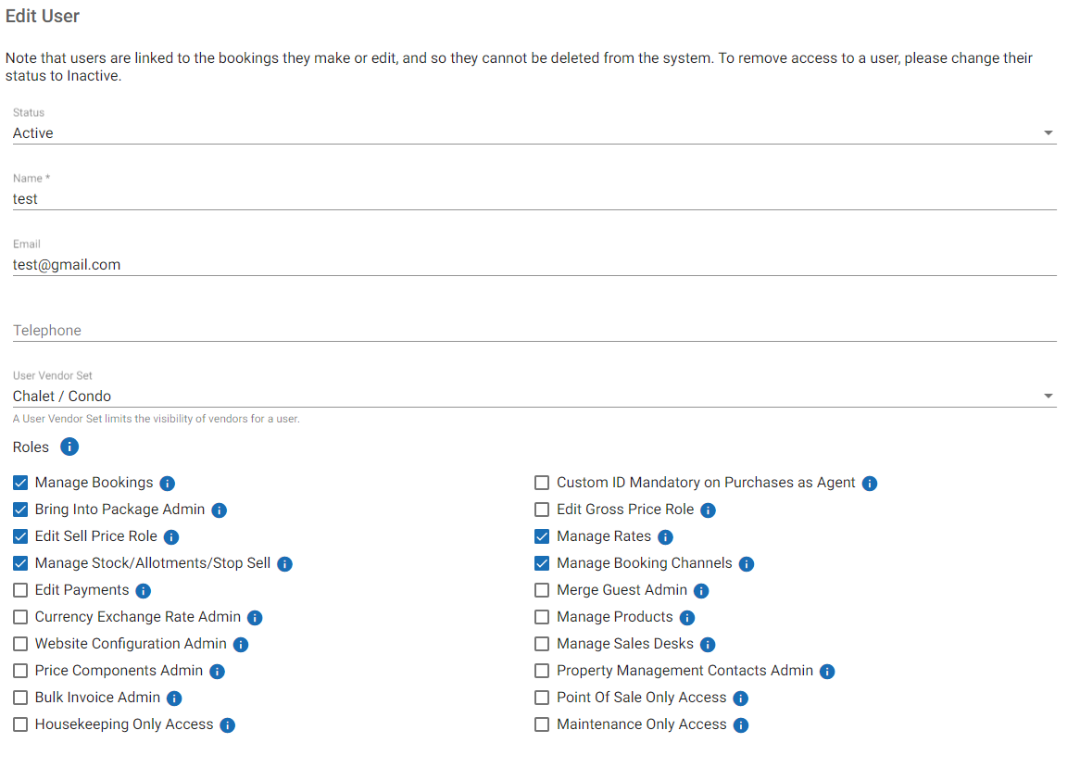Expand the User Vendor Set dropdown
1080x768 pixels.
coord(534,397)
